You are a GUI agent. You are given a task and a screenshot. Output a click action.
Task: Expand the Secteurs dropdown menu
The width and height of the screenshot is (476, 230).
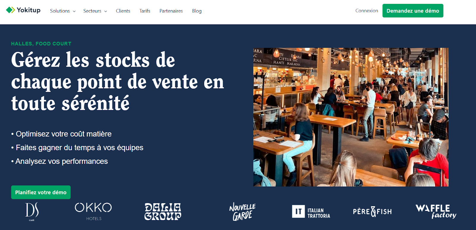[95, 11]
